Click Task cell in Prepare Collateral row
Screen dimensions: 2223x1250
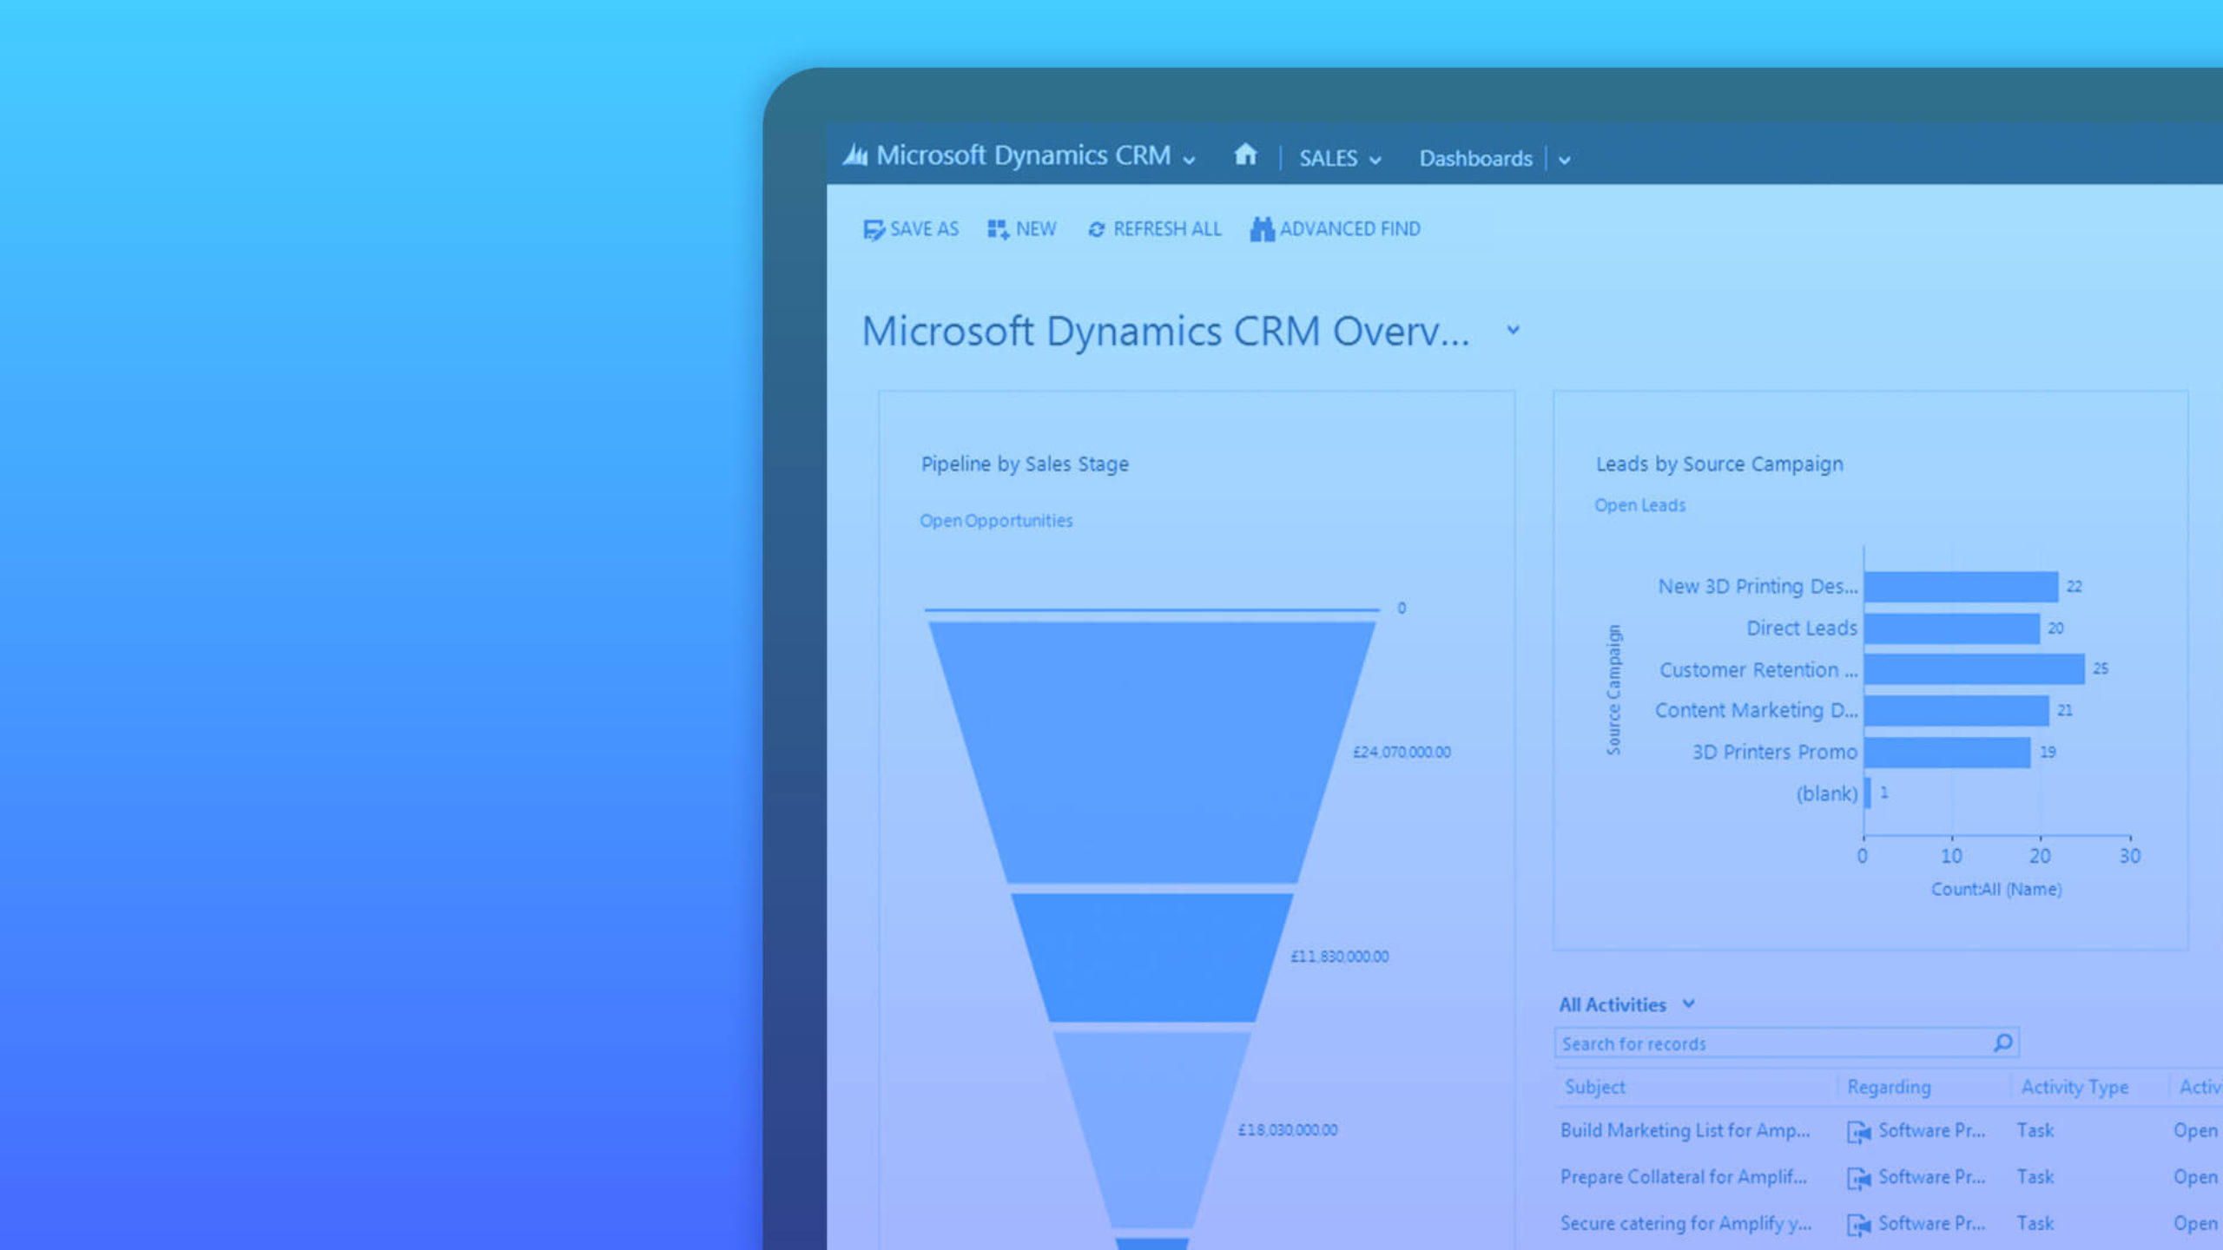click(2035, 1177)
